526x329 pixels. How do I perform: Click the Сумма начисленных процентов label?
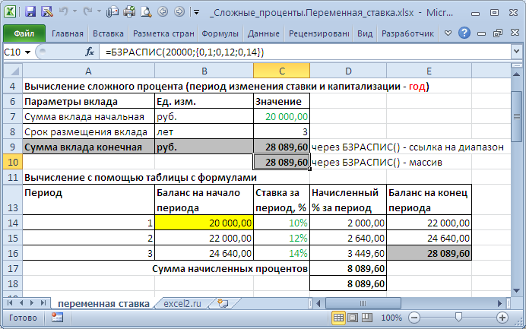pos(230,269)
